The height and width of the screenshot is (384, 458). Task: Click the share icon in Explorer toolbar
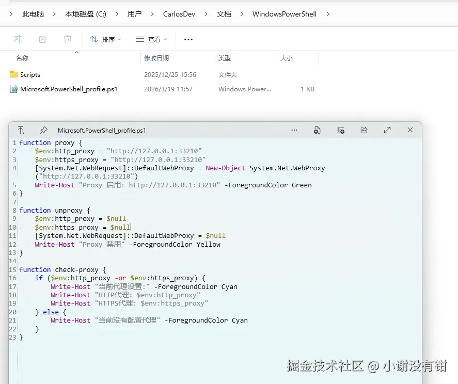[43, 39]
